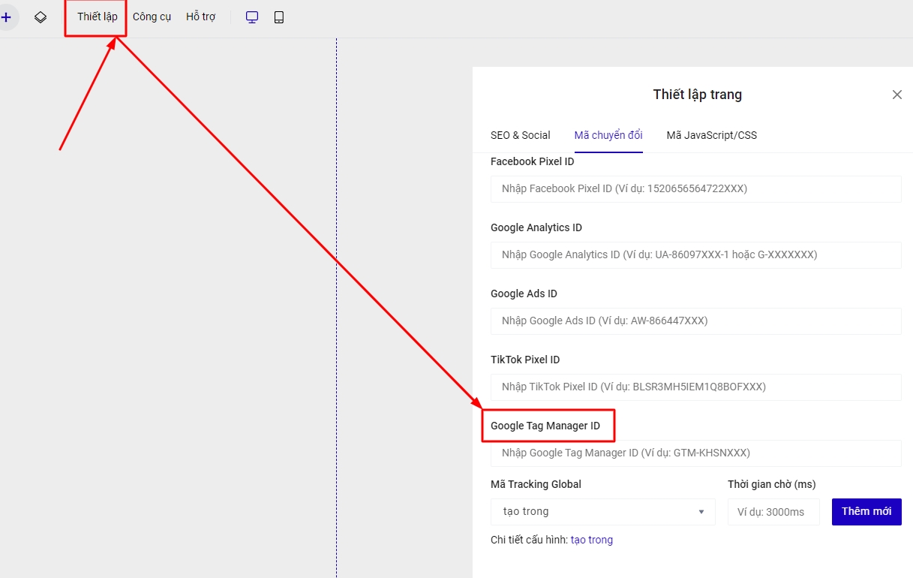Click into the Google Ads ID field
The height and width of the screenshot is (578, 913).
point(695,321)
